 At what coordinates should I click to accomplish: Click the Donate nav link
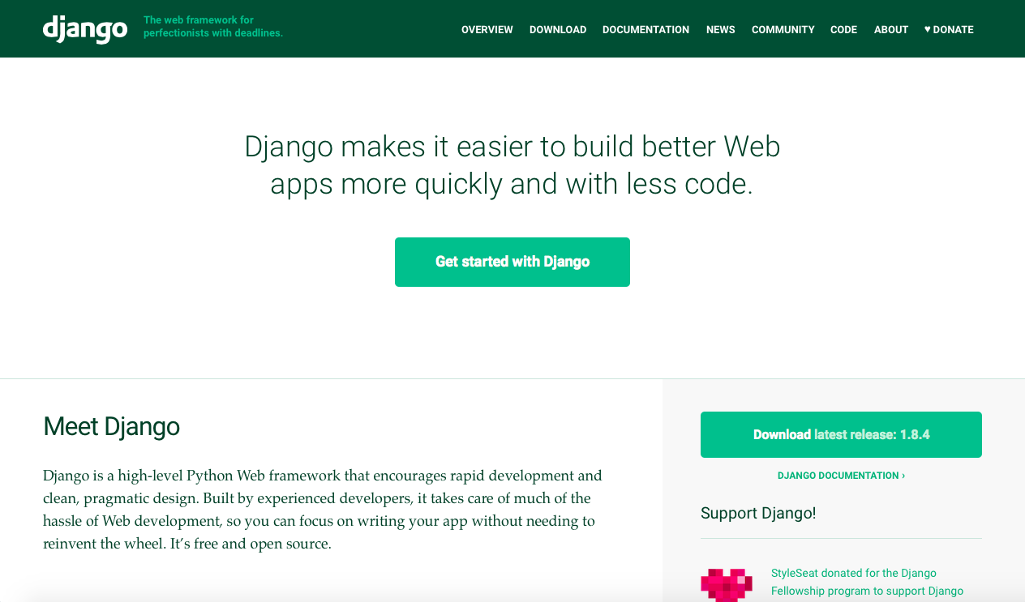(x=949, y=29)
